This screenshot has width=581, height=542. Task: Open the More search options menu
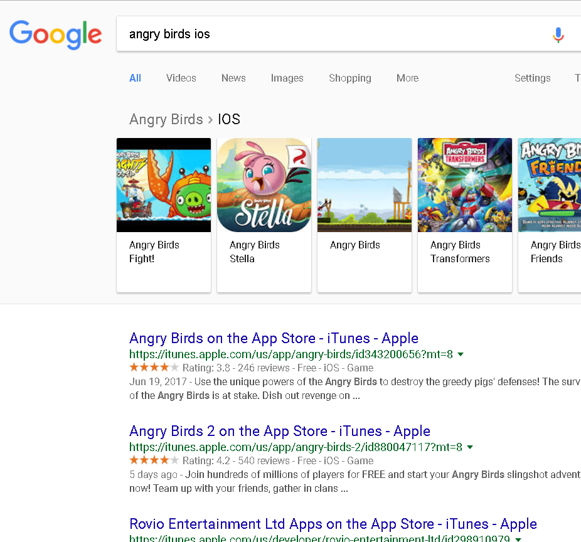407,78
